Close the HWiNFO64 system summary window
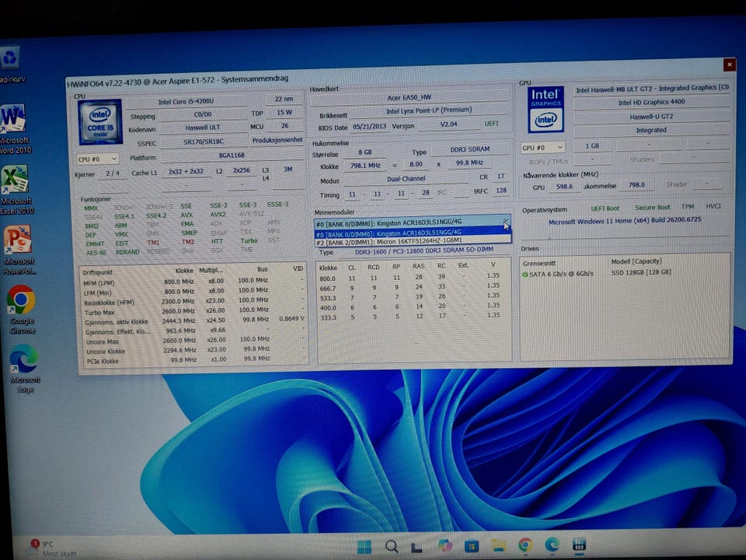Image resolution: width=746 pixels, height=560 pixels. (729, 65)
